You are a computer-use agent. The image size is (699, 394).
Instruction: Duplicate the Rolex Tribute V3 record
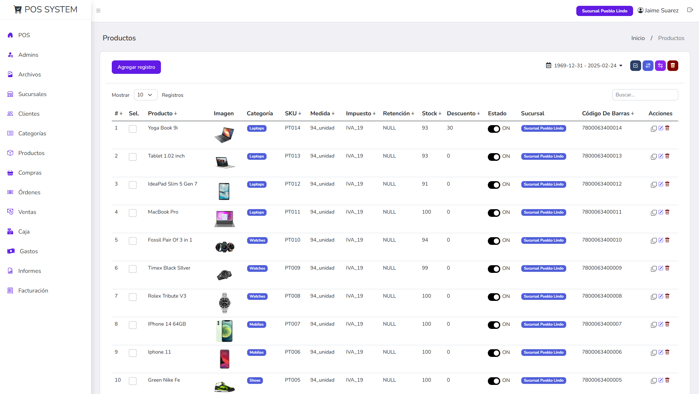click(x=654, y=297)
